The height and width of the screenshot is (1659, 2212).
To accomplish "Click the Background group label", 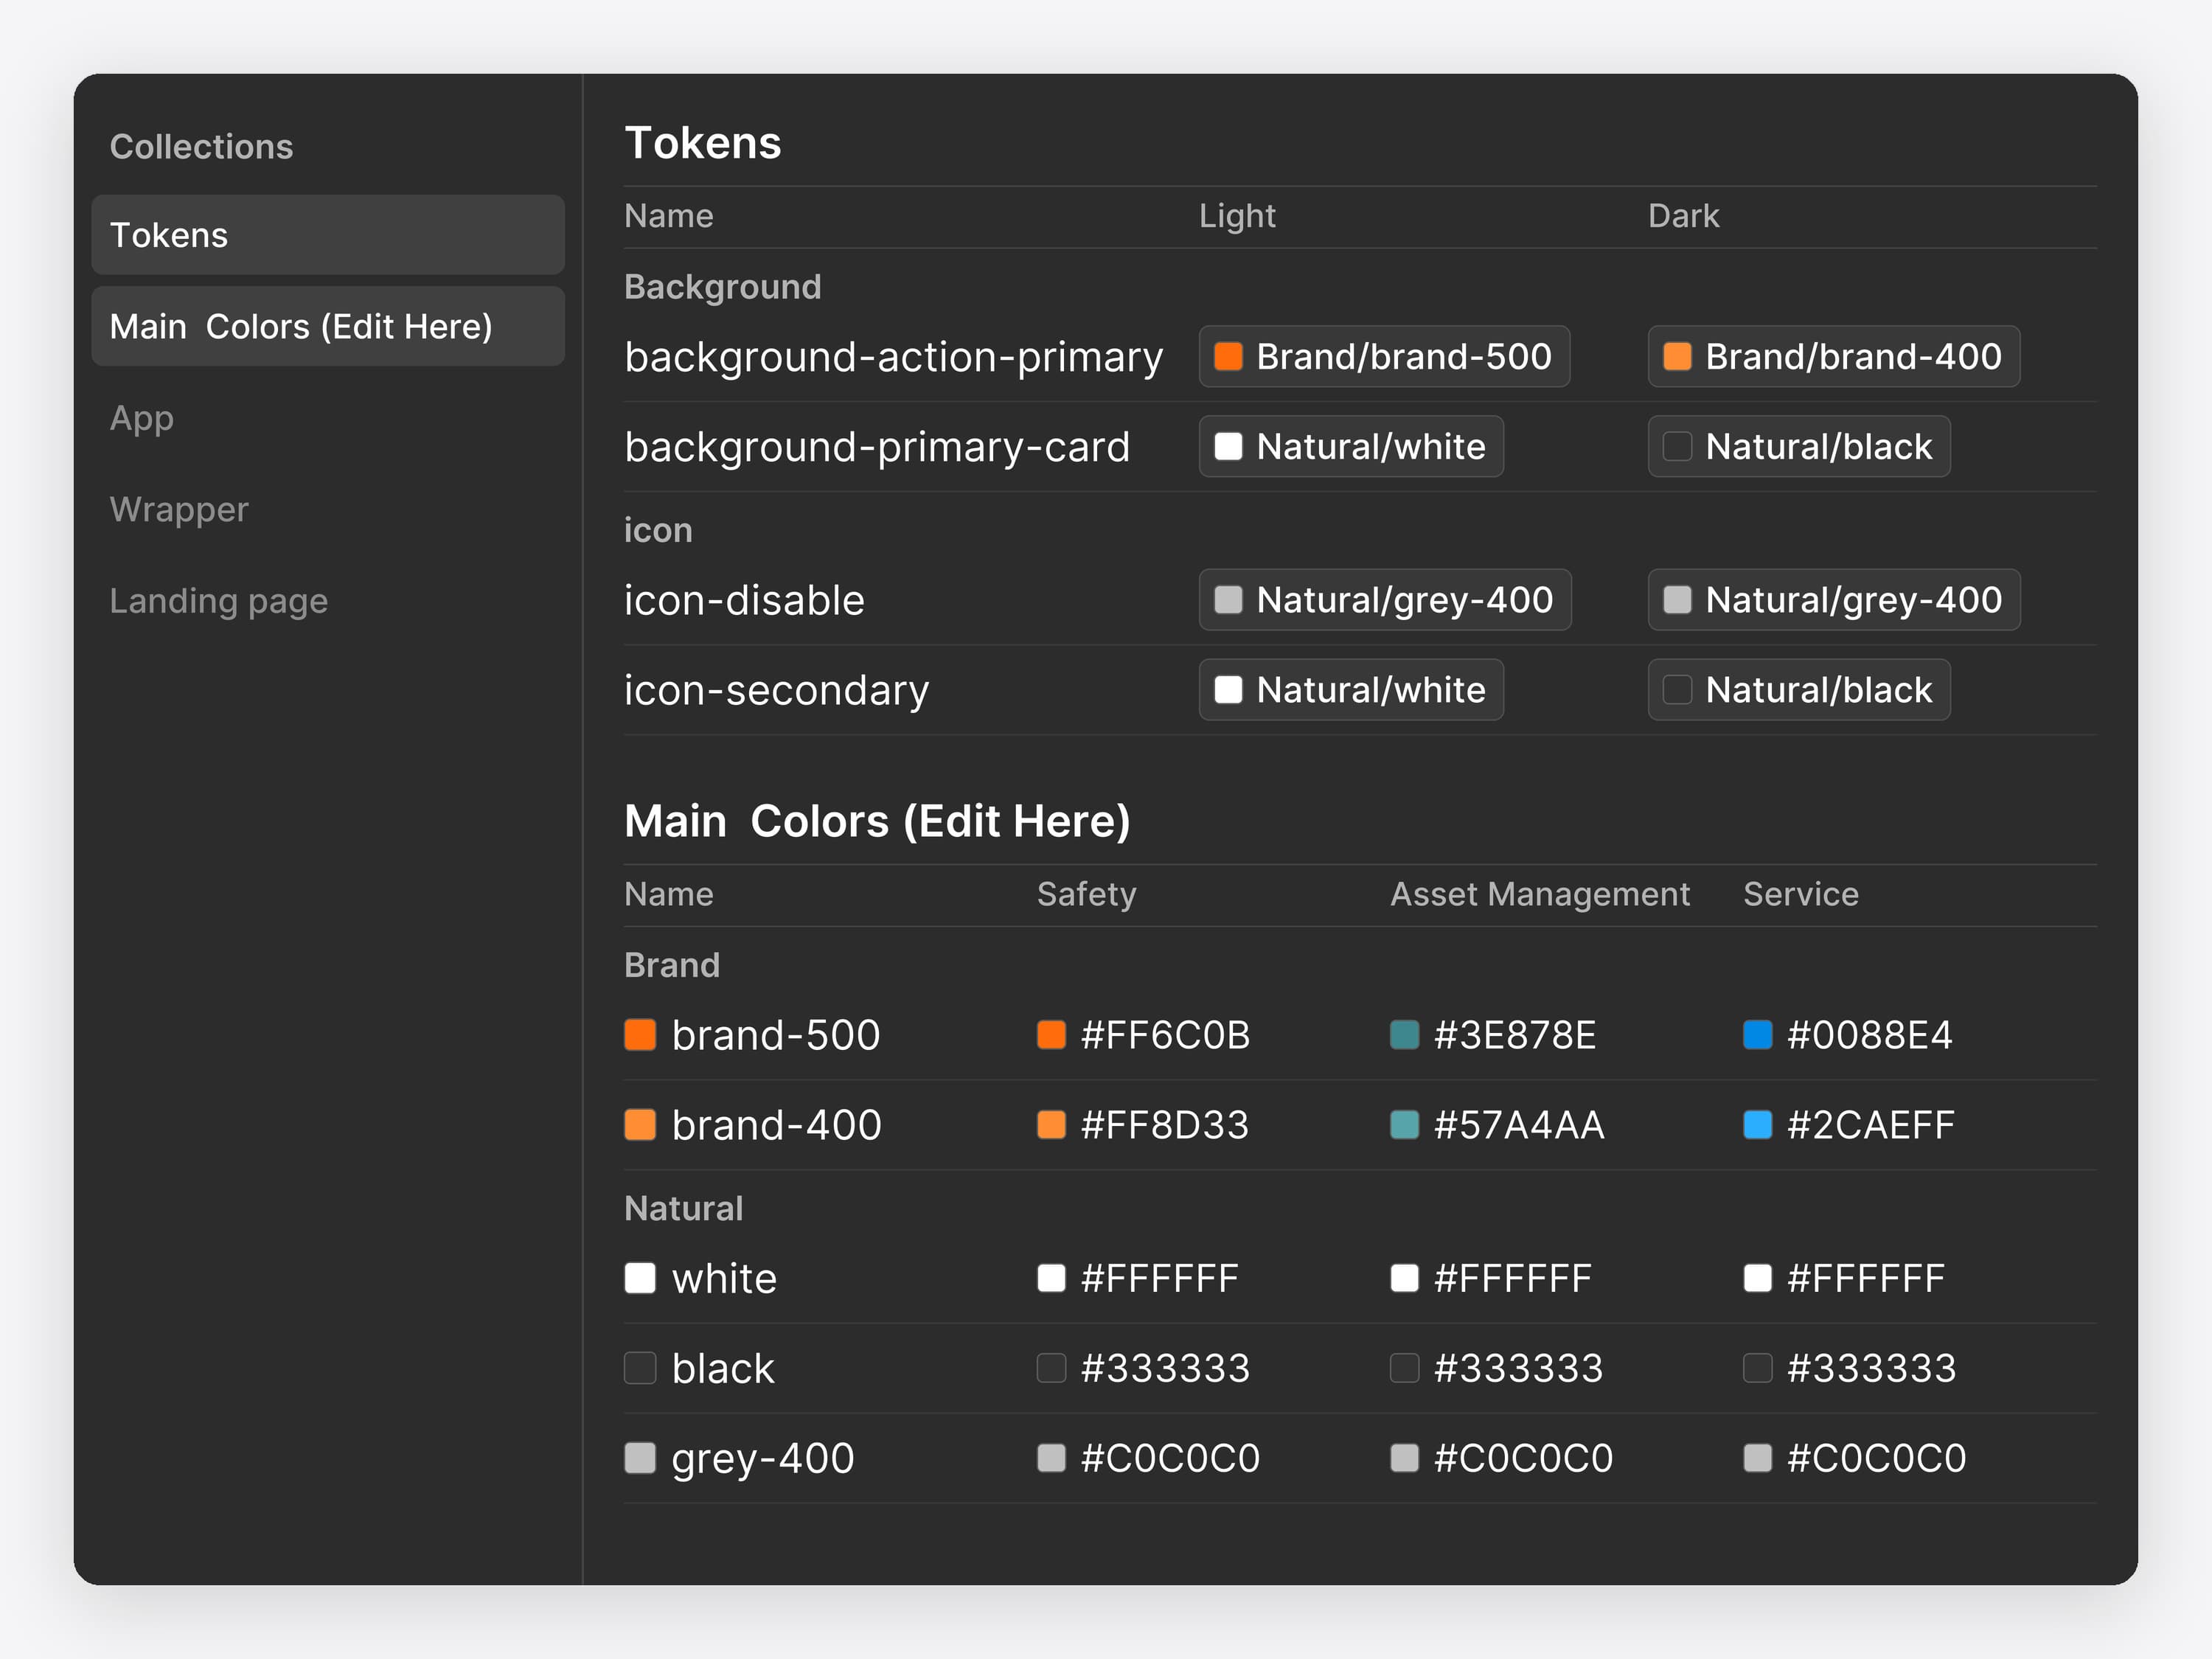I will 723,287.
